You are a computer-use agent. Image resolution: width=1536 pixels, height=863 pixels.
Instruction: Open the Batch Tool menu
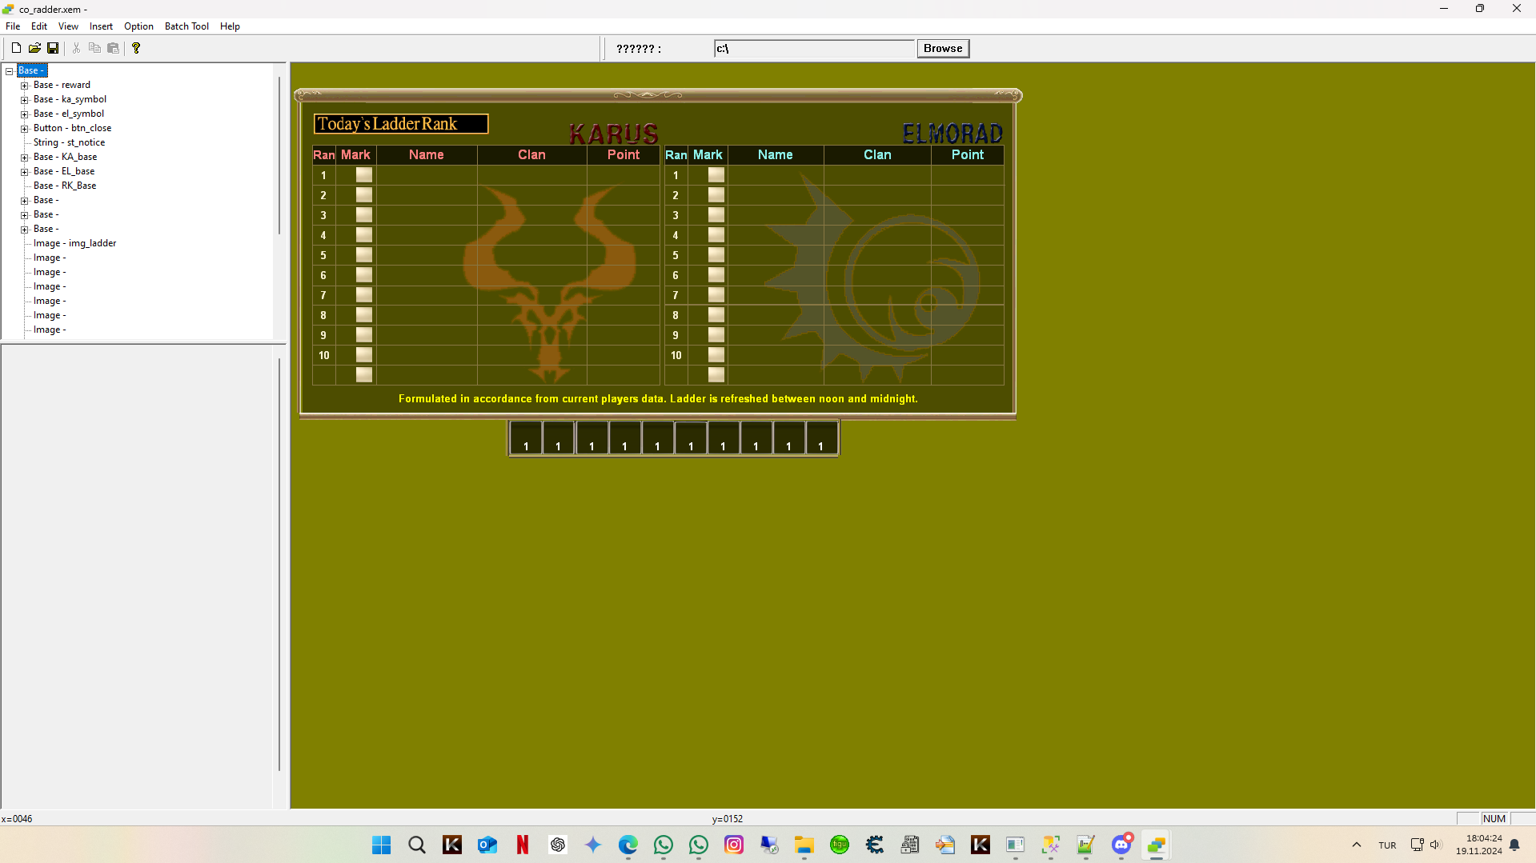coord(186,26)
